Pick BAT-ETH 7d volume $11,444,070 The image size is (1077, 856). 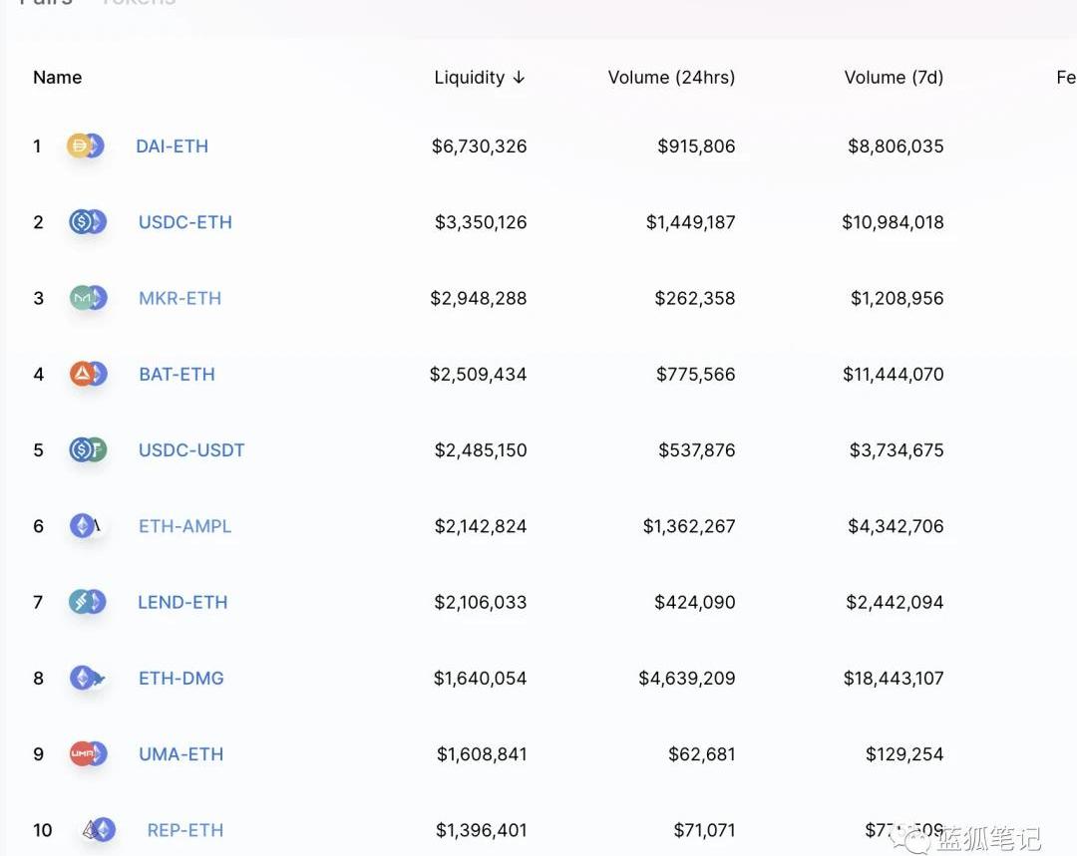pos(894,375)
